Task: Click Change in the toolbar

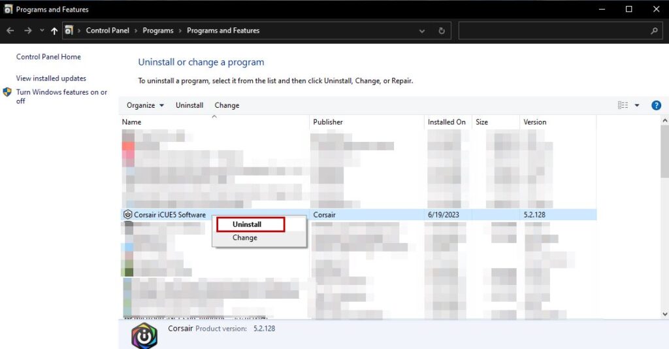Action: tap(227, 105)
